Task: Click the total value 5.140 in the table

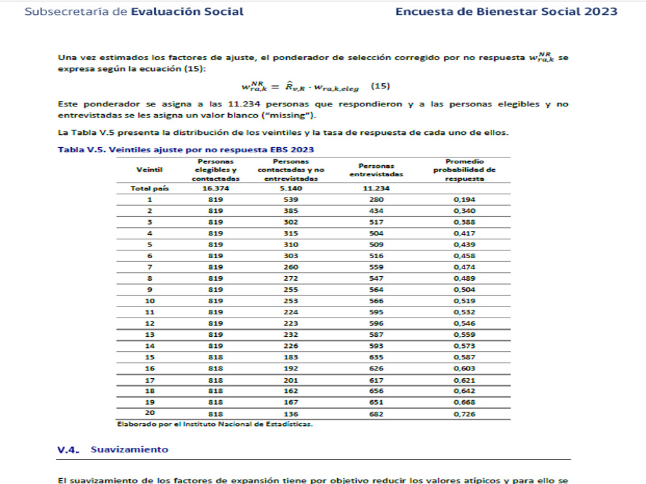Action: point(291,188)
